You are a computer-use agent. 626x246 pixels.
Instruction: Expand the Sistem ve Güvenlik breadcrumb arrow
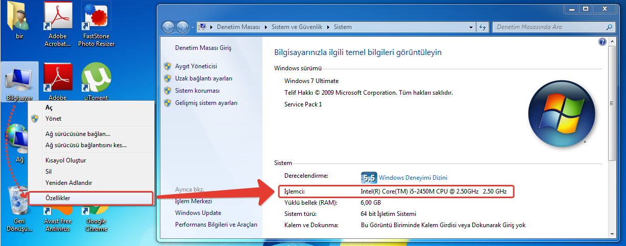329,27
